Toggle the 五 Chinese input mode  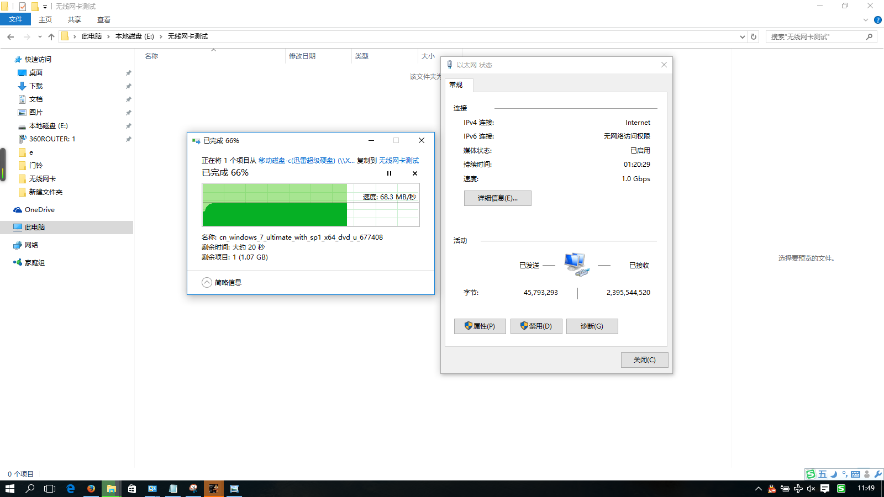(823, 474)
